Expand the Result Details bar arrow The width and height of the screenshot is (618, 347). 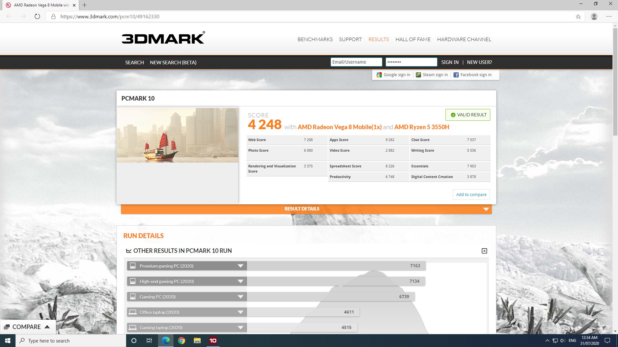(486, 209)
